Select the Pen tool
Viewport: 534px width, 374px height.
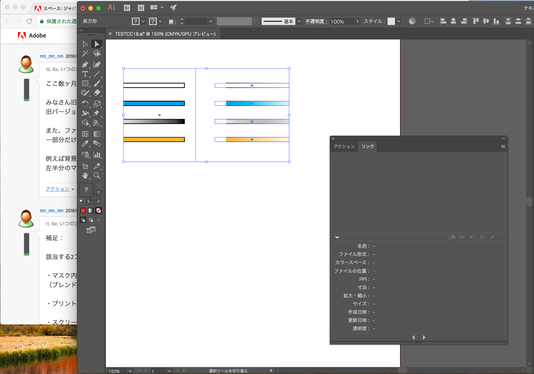coord(85,65)
